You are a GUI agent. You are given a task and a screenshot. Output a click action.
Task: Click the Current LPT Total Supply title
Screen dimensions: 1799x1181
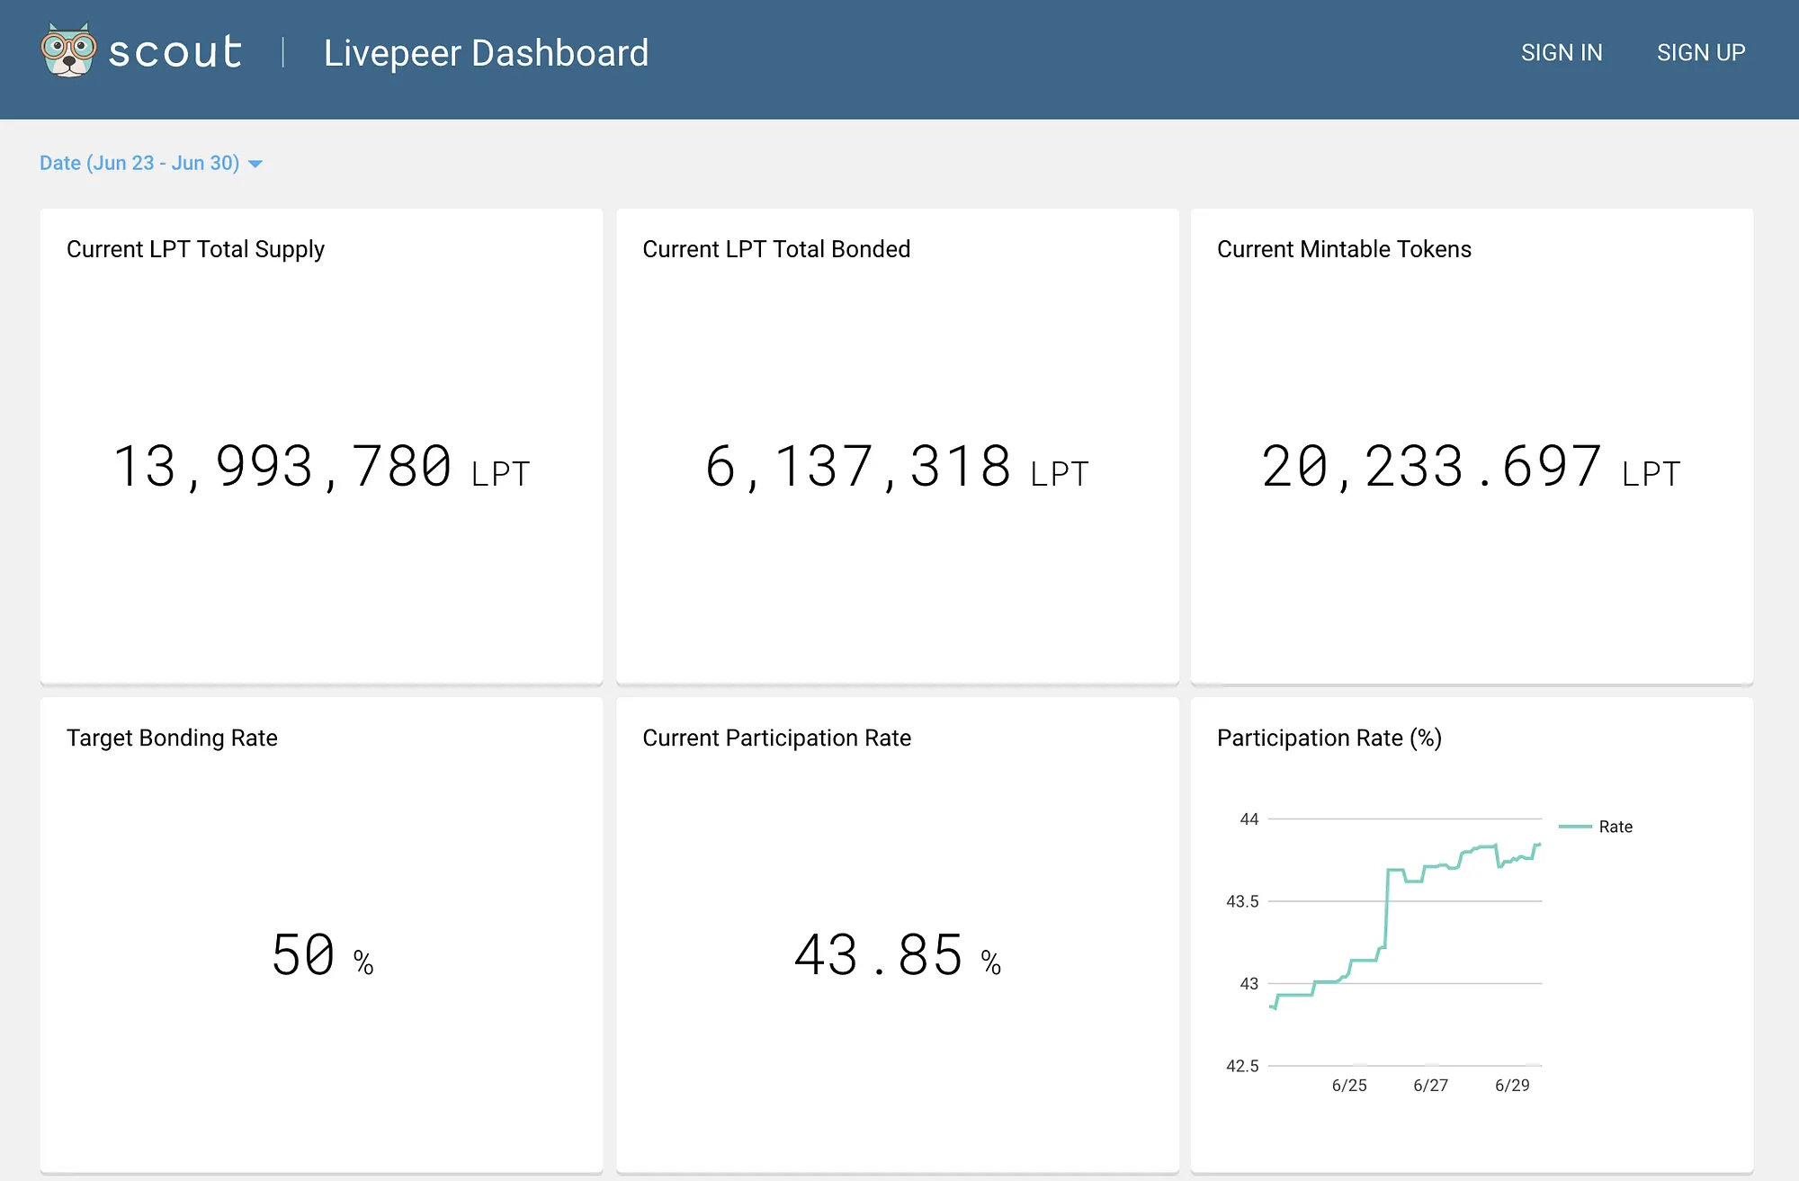[x=195, y=249]
